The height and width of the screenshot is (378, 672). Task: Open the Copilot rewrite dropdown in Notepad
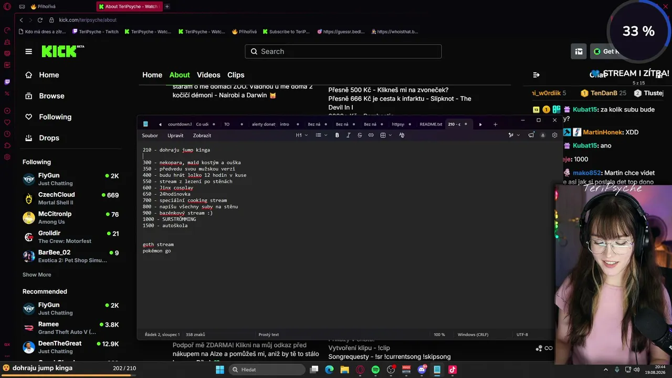click(x=513, y=135)
